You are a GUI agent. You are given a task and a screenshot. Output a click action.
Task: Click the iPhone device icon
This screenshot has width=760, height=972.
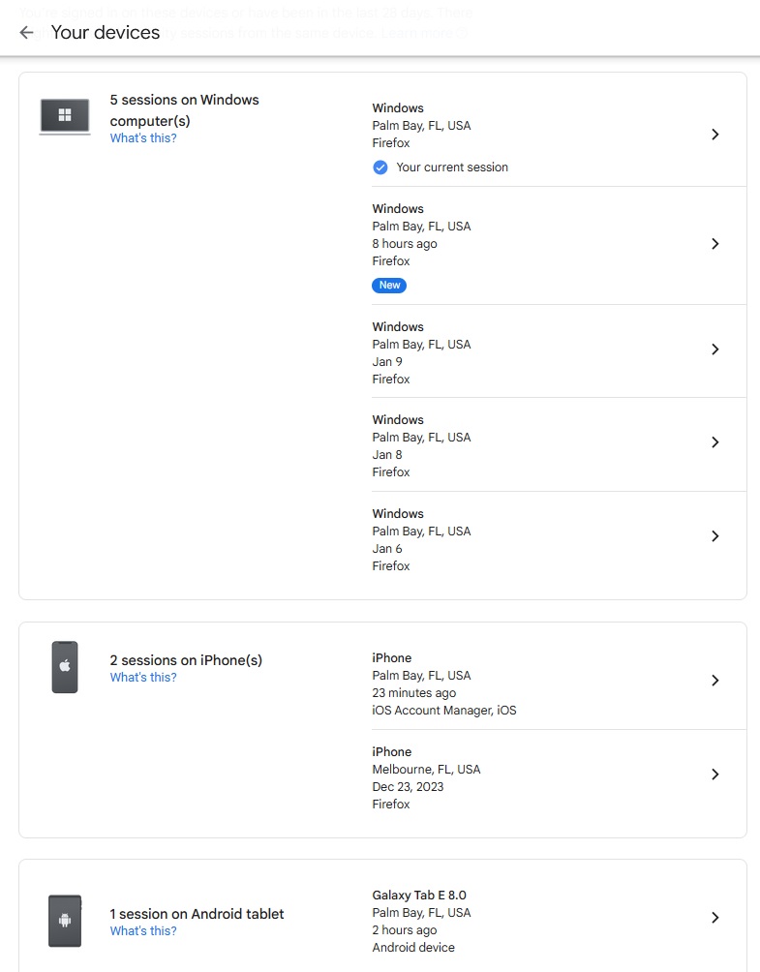tap(65, 667)
